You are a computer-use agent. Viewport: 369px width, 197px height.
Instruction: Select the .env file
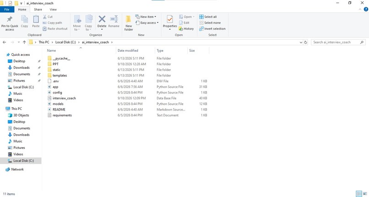[56, 81]
